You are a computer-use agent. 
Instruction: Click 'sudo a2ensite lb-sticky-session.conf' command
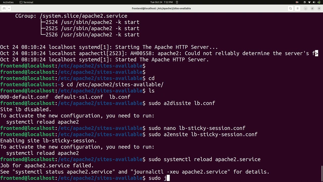pyautogui.click(x=203, y=134)
